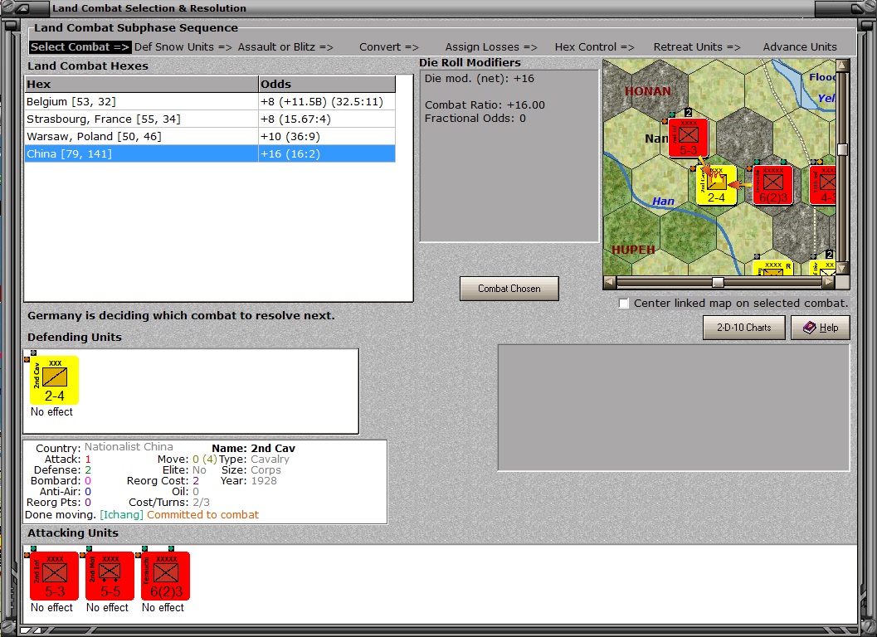
Task: Click the +16 (16:2) odds cell
Action: (x=327, y=153)
